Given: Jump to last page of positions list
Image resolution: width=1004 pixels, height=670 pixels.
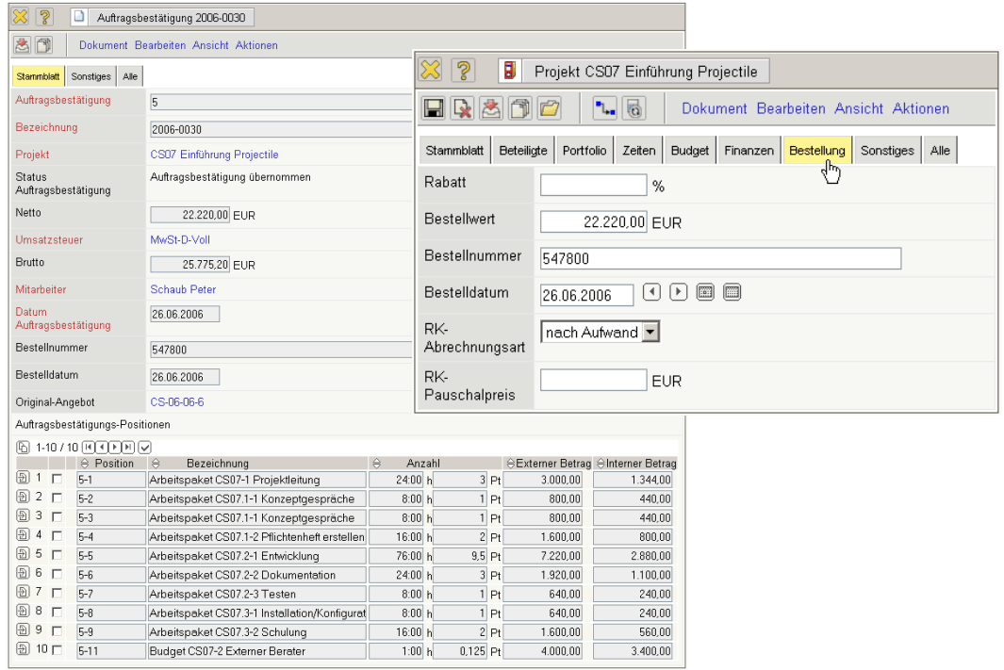Looking at the screenshot, I should 128,447.
